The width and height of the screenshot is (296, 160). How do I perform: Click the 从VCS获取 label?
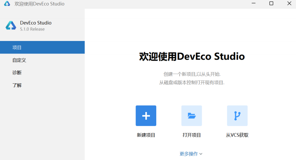pos(237,135)
